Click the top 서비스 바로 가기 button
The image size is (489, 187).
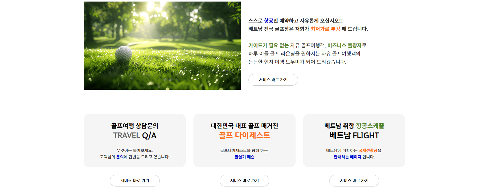[x=273, y=80]
